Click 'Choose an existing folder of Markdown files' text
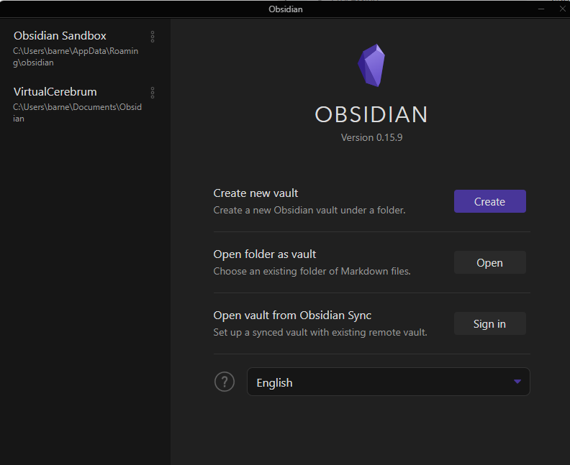 point(312,271)
